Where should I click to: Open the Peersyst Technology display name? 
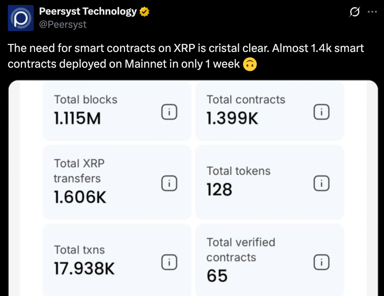click(88, 12)
